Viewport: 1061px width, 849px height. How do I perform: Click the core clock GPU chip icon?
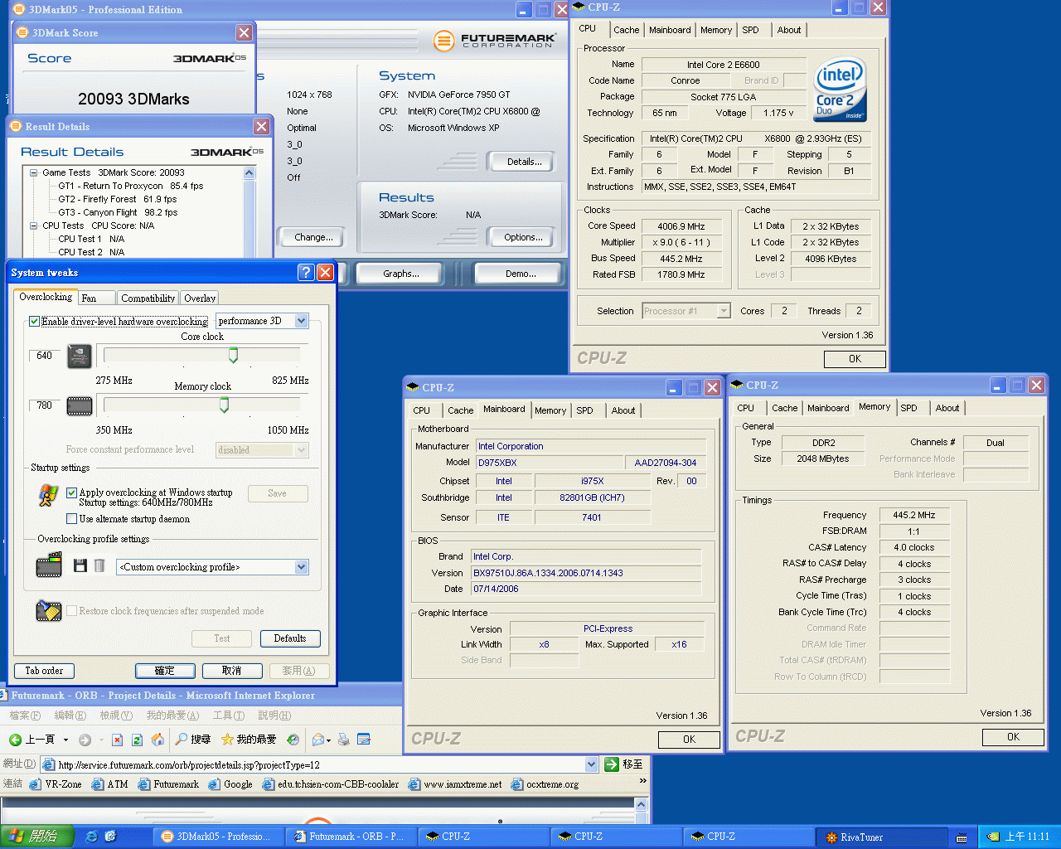79,357
